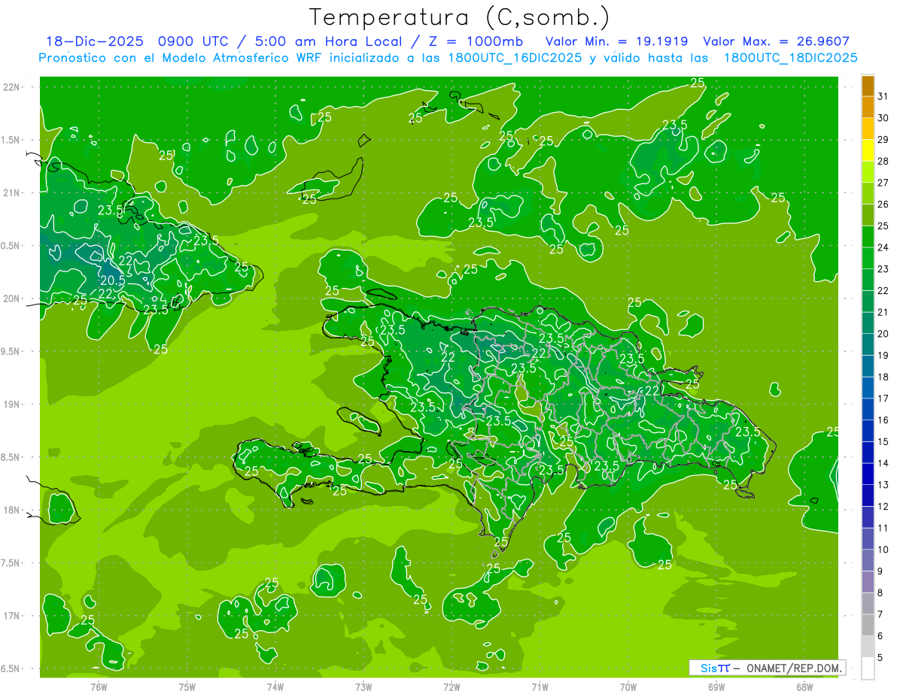The height and width of the screenshot is (697, 903).
Task: Click the blue legend swatch between 15 and 16
Action: coord(868,431)
